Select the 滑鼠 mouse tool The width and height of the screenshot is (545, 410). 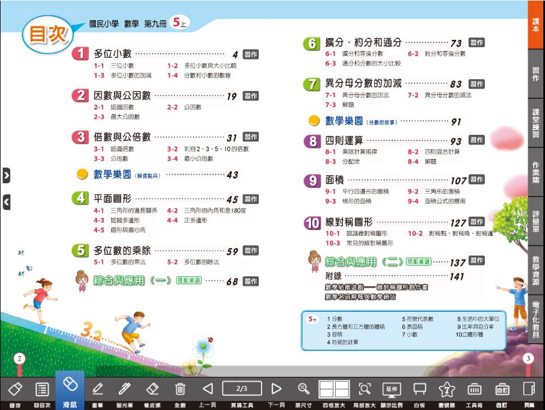[x=70, y=390]
